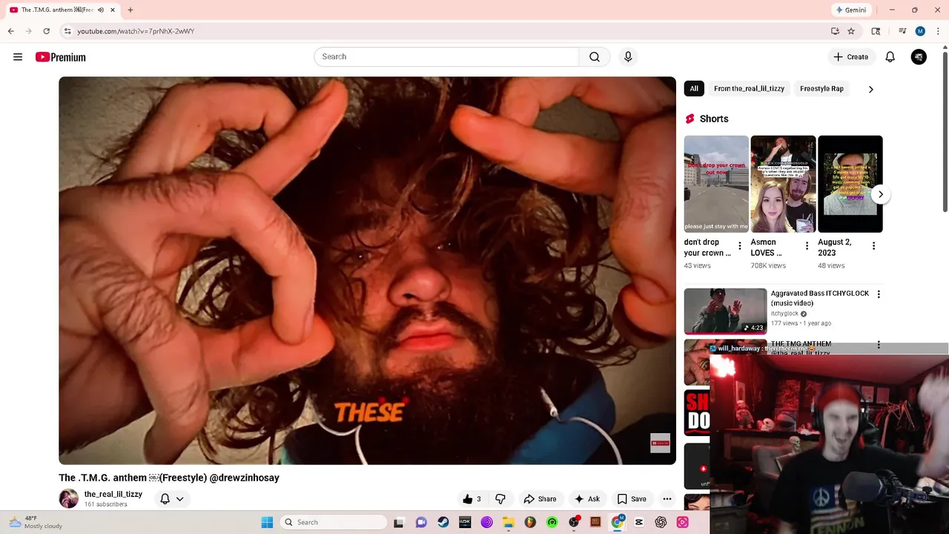The image size is (949, 534).
Task: Save the video to a playlist
Action: [632, 499]
